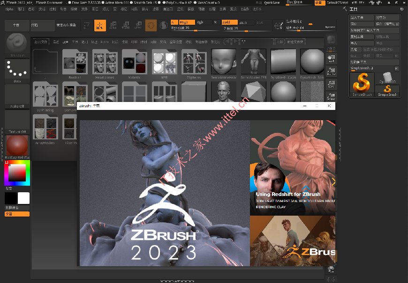408x283 pixels.
Task: Toggle the Zadd button
Action: pyautogui.click(x=229, y=22)
